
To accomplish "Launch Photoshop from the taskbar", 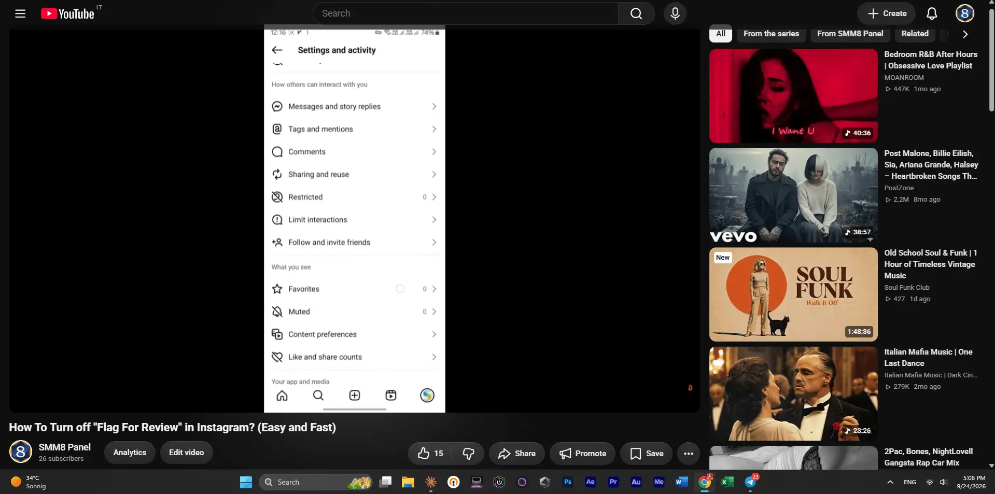I will (x=568, y=482).
